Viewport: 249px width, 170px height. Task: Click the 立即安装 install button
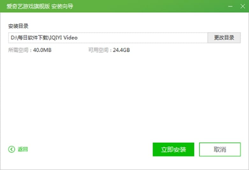tap(173, 150)
